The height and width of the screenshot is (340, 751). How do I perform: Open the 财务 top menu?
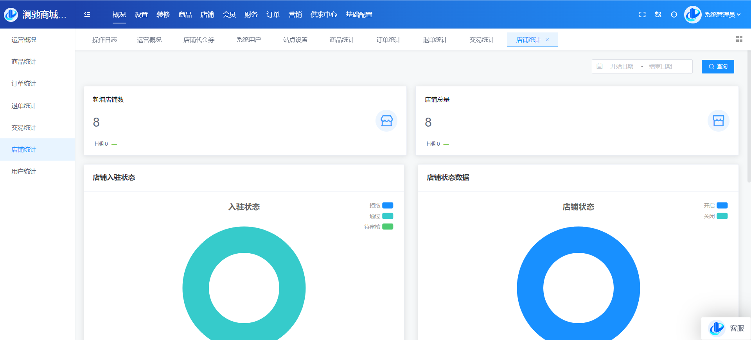point(251,14)
